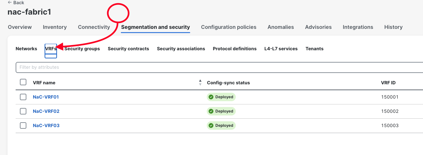Check the select-all checkbox in table header
The width and height of the screenshot is (423, 155).
[x=23, y=82]
